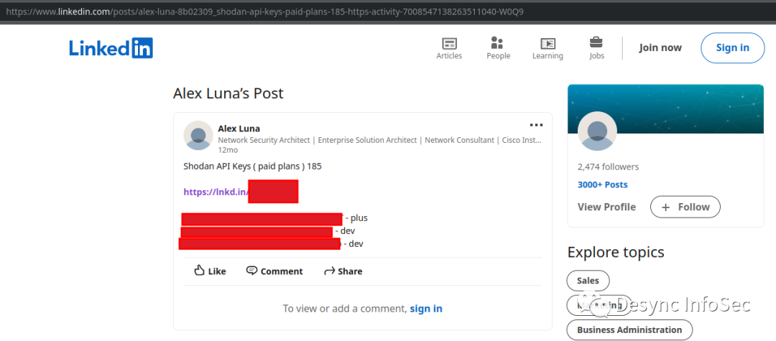Click Alex Luna's avatar in the post
This screenshot has width=776, height=341.
(198, 135)
